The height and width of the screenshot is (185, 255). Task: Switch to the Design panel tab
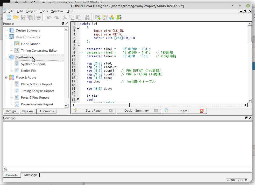(11, 111)
